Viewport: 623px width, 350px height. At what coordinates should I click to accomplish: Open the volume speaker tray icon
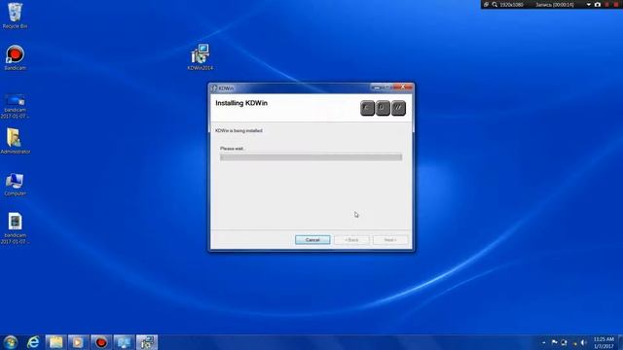583,342
